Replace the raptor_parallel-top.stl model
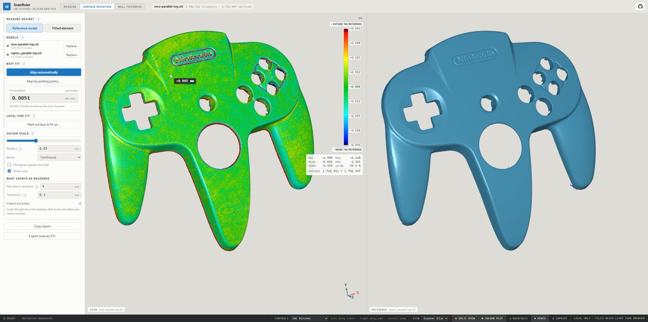Screen dimensions: 648x322 click(x=72, y=55)
